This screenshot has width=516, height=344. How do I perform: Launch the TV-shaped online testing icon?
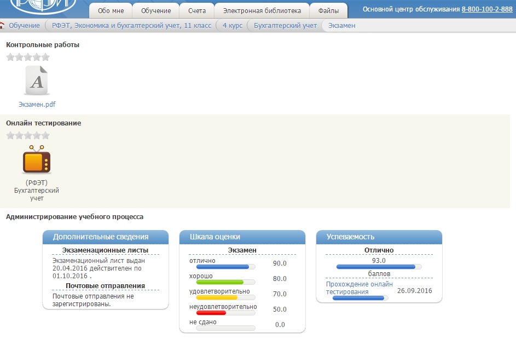tap(37, 160)
